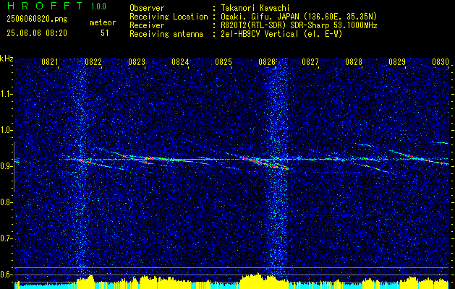
Task: Click the 0823 time marker
Action: (x=137, y=62)
